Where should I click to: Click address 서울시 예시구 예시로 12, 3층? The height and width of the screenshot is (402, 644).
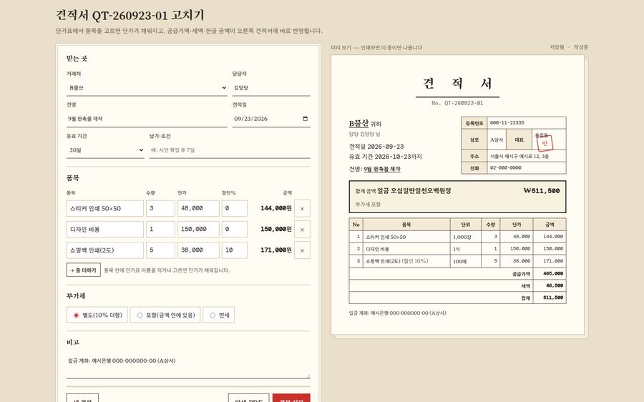[519, 157]
